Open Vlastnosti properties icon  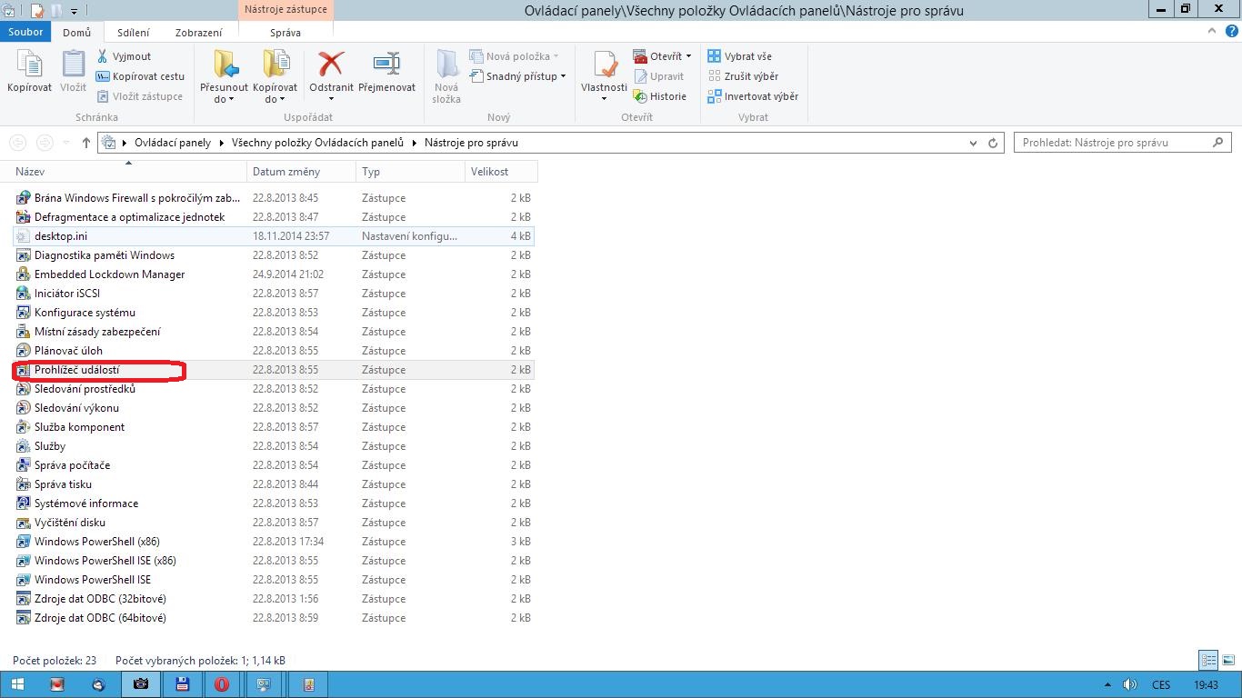click(604, 65)
